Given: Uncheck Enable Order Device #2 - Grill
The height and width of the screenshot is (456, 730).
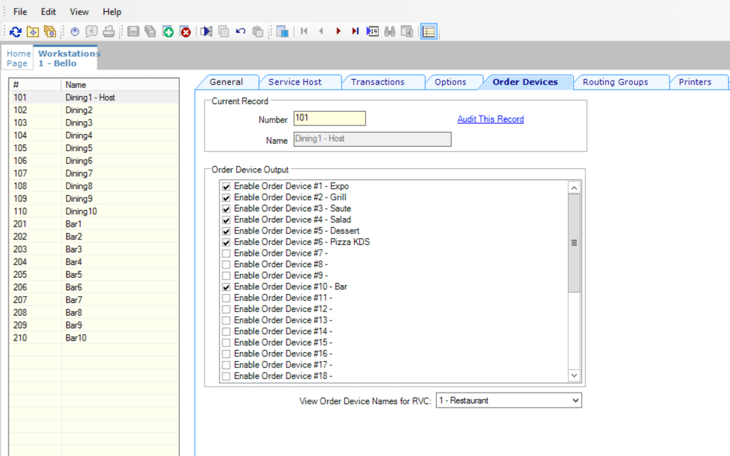Looking at the screenshot, I should pyautogui.click(x=226, y=198).
